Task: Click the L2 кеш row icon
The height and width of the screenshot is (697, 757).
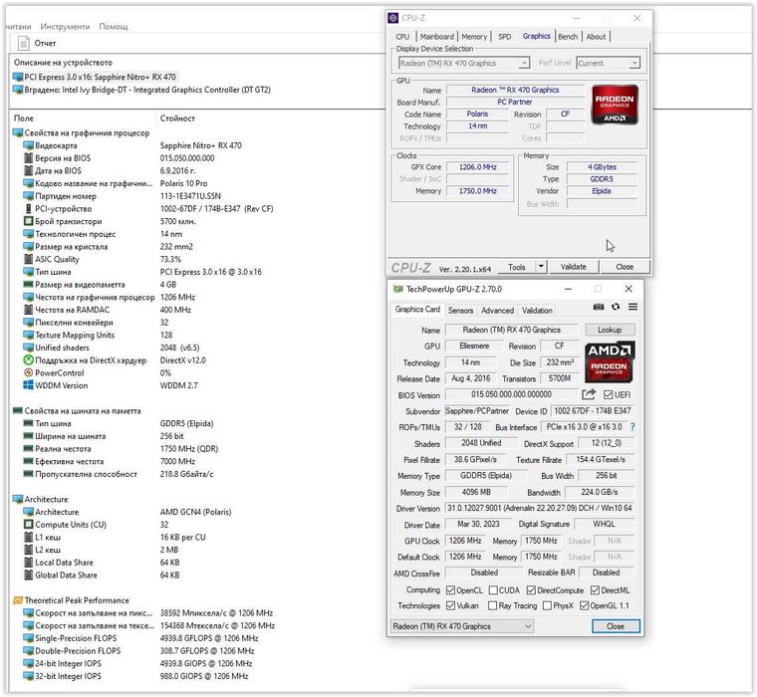Action: tap(29, 550)
